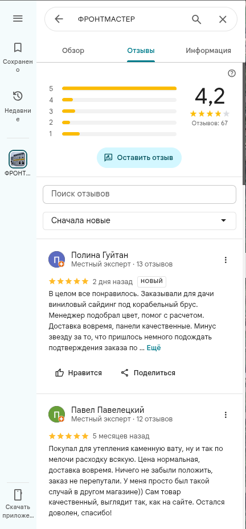Run search with the magnifier icon
This screenshot has height=529, width=246.
click(x=196, y=19)
